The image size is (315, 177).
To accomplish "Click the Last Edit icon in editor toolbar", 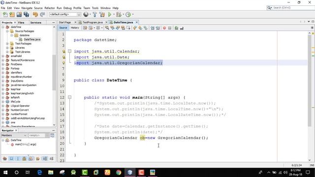I will pos(85,28).
